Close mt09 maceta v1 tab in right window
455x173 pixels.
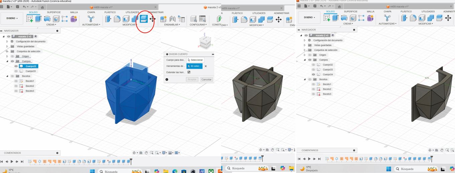[x=452, y=6]
